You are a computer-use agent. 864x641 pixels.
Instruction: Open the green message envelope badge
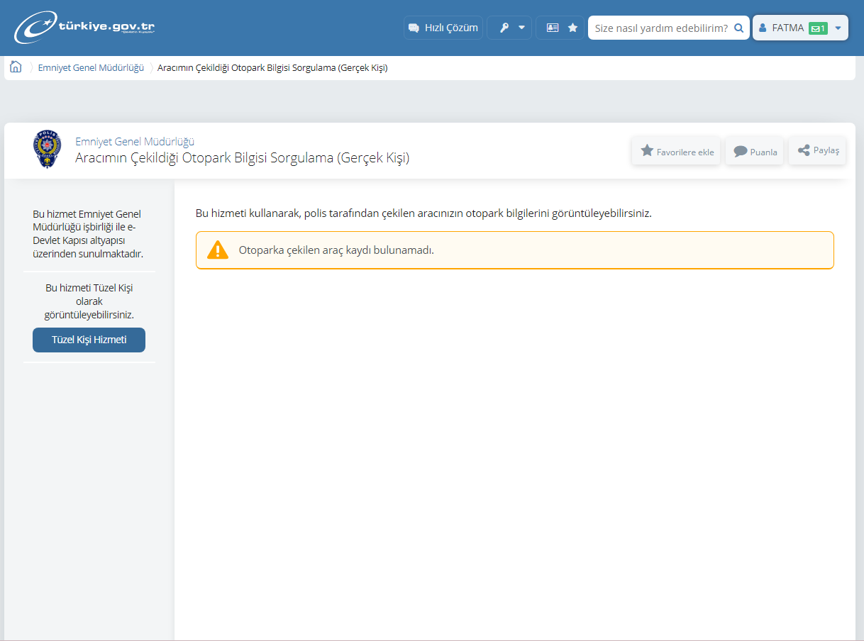click(818, 28)
